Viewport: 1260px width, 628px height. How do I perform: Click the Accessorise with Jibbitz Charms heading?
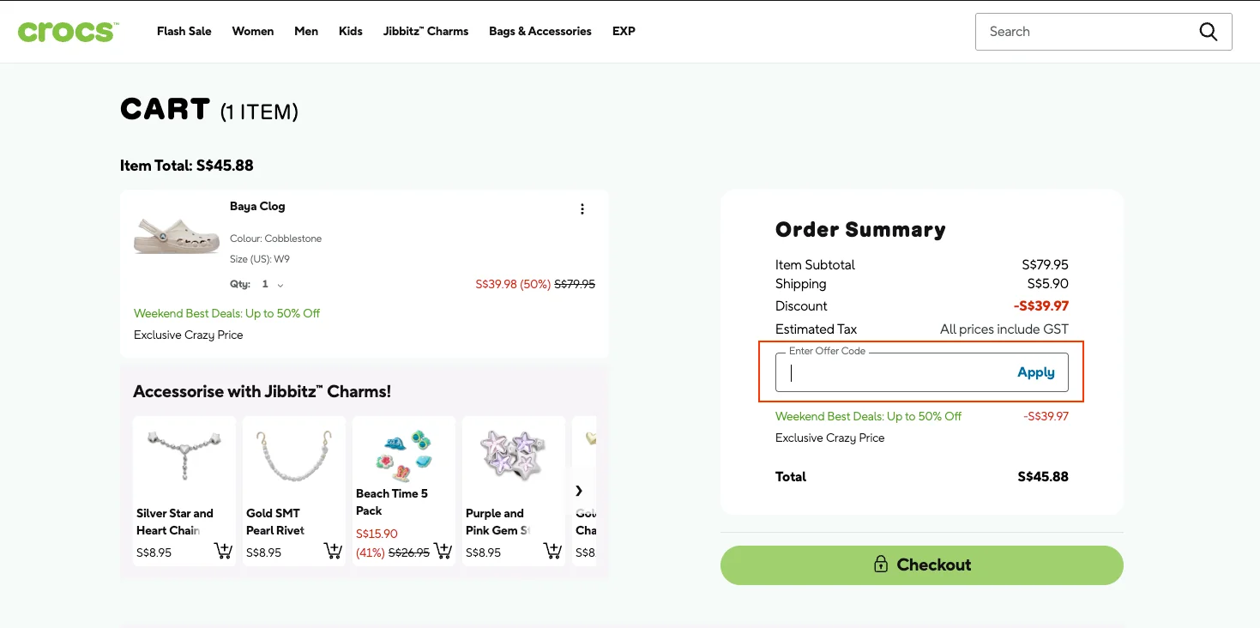point(262,392)
